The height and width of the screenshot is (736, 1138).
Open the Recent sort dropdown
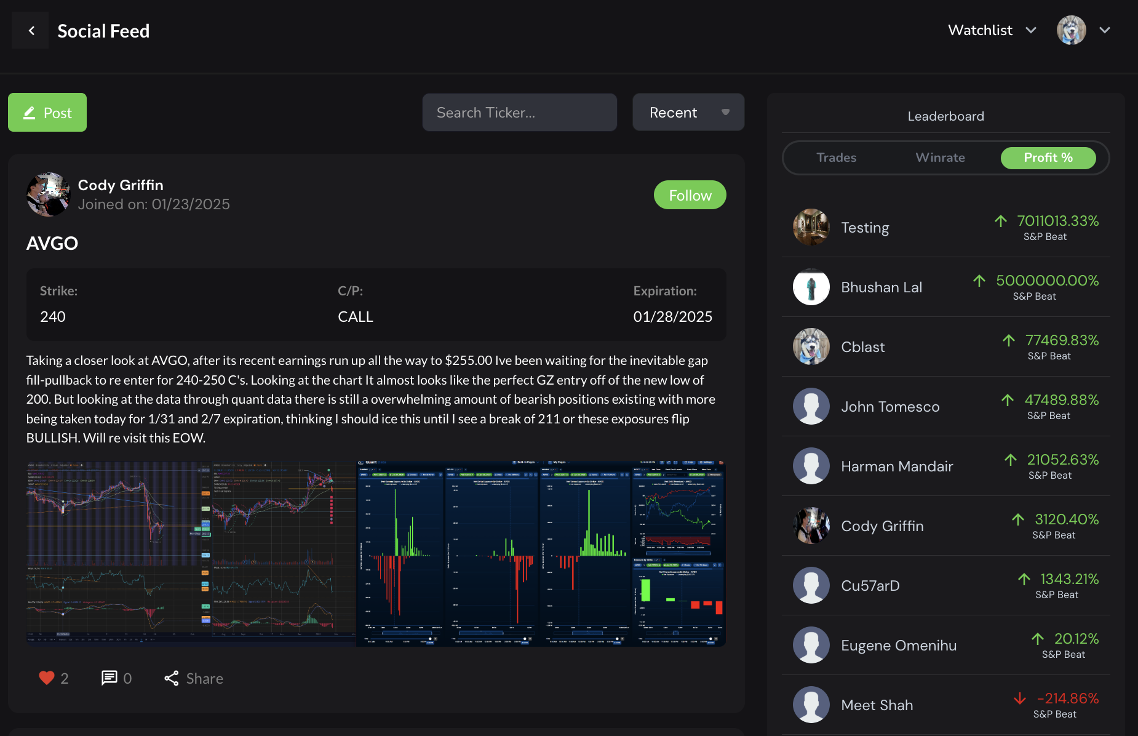coord(688,113)
